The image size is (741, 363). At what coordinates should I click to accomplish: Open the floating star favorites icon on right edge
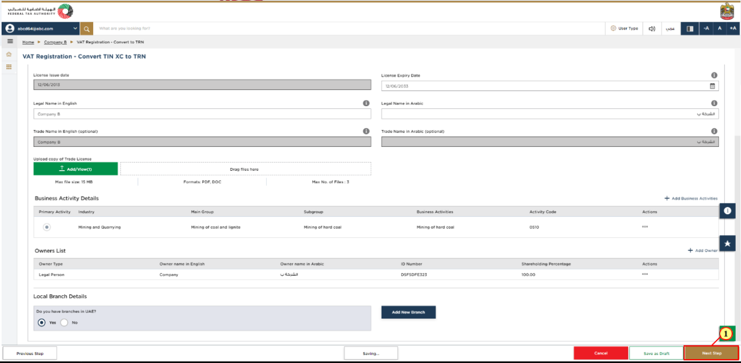tap(727, 243)
